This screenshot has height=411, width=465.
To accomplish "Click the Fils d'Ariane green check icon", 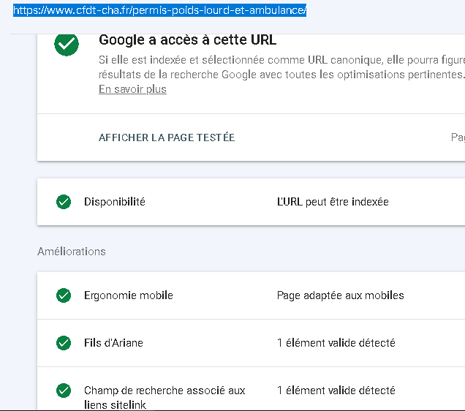I will point(64,343).
